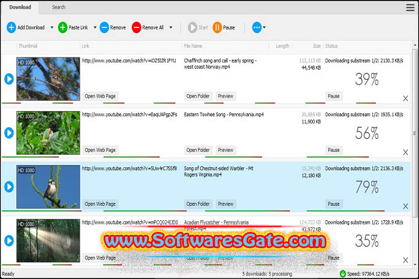Viewport: 419px width, 279px height.
Task: Click the 'Speed: 97364.12 KB/s' status text
Action: pos(368,274)
